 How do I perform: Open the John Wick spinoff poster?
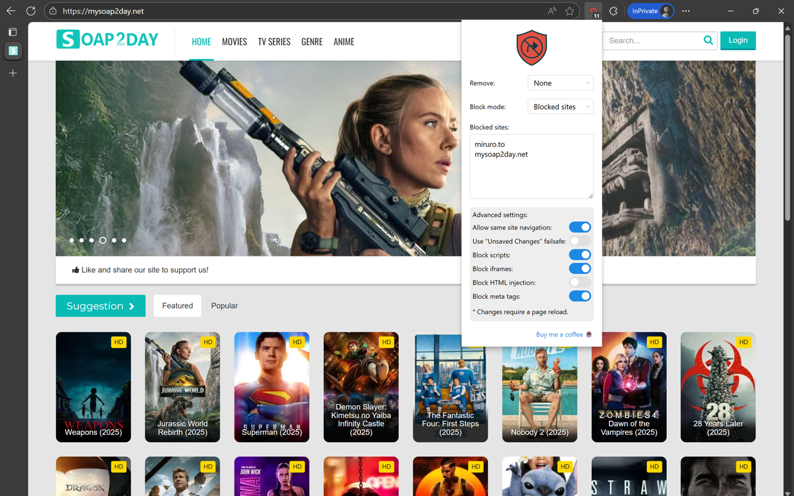point(272,476)
